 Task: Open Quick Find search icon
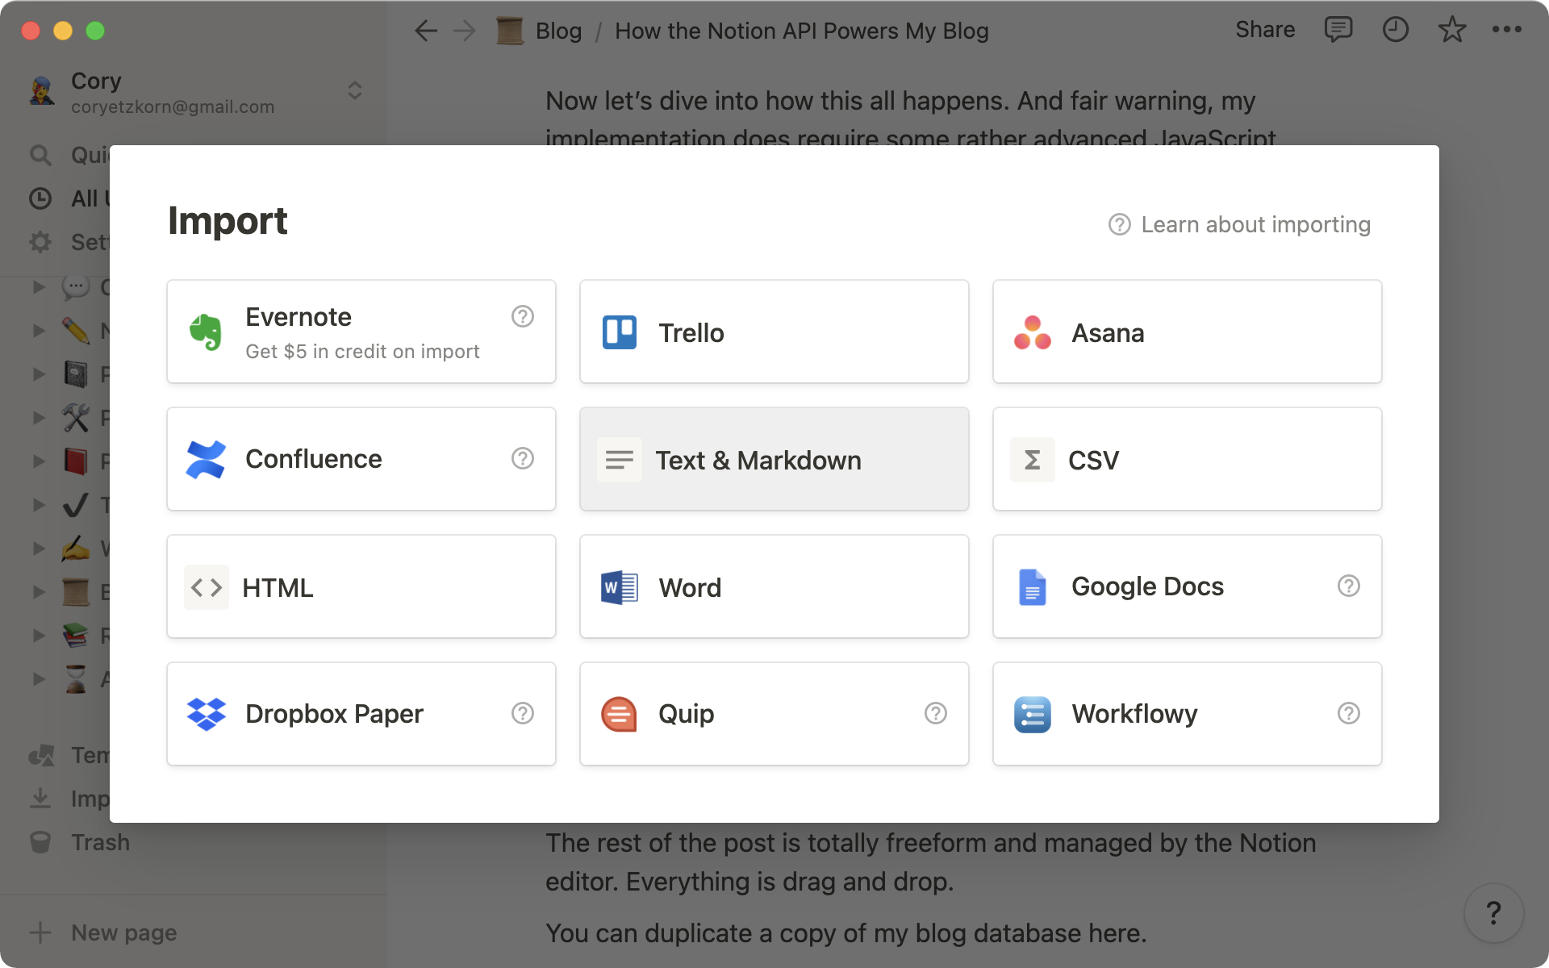point(40,155)
